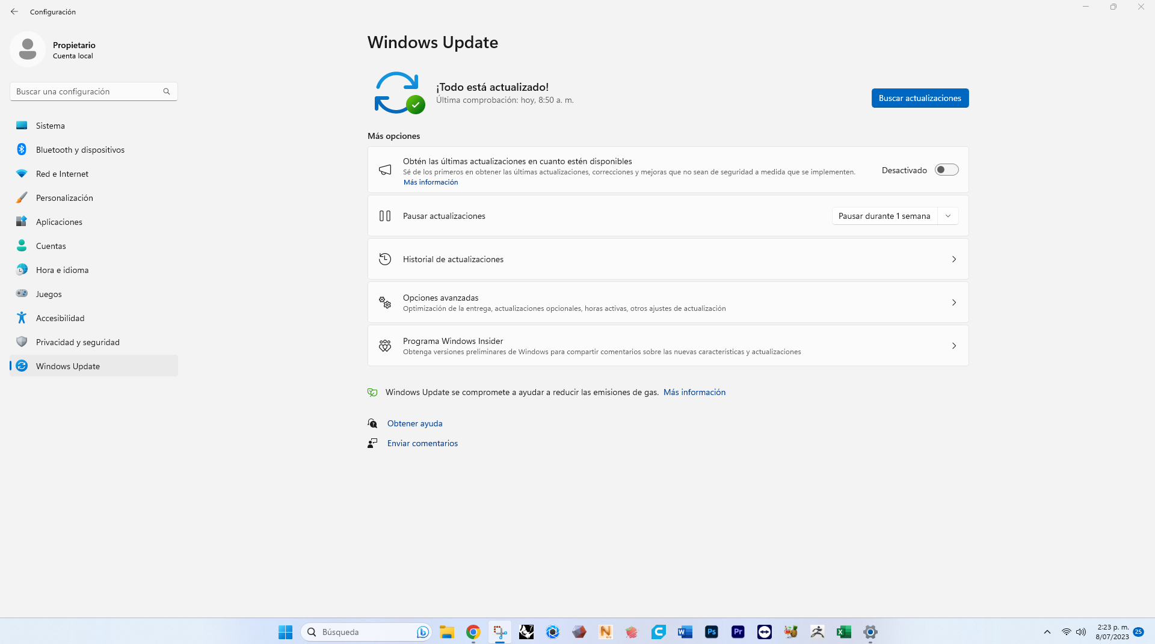Open Personalización settings

point(94,198)
